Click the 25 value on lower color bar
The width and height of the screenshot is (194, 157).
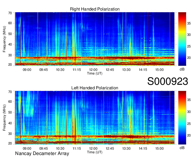(x=189, y=123)
